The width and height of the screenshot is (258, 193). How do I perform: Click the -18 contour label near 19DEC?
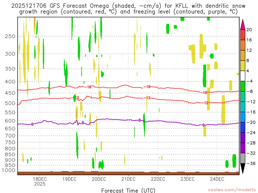(x=88, y=87)
